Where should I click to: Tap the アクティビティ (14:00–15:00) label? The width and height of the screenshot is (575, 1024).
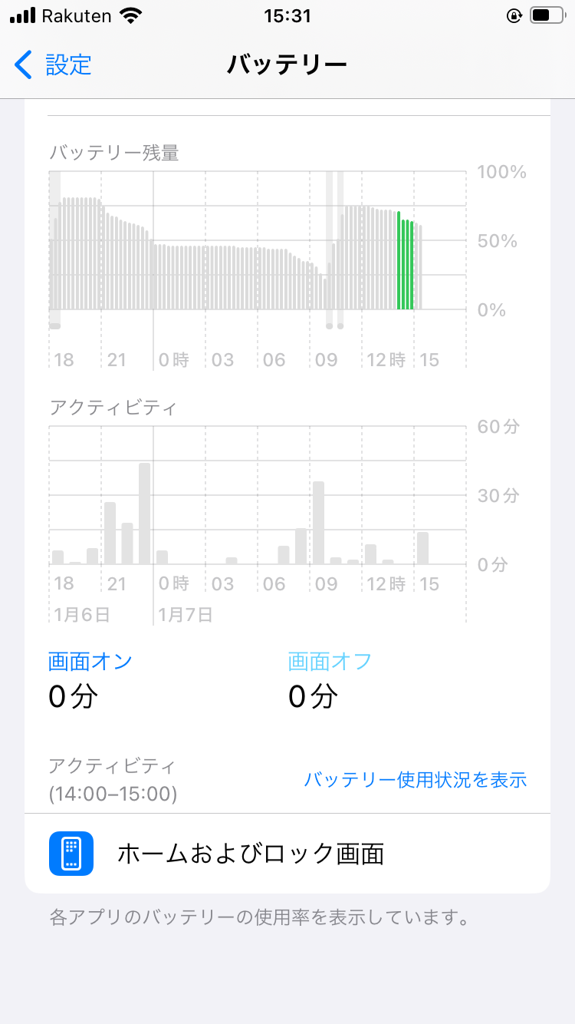tap(113, 779)
